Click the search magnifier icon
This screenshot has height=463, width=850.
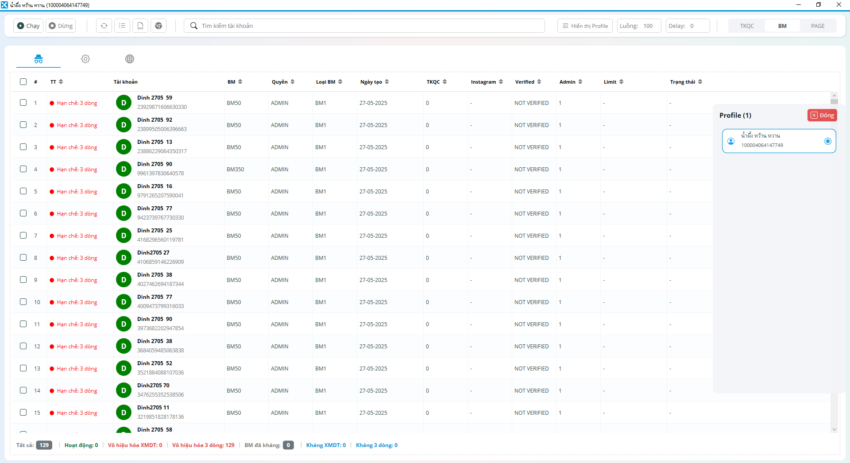click(x=193, y=26)
